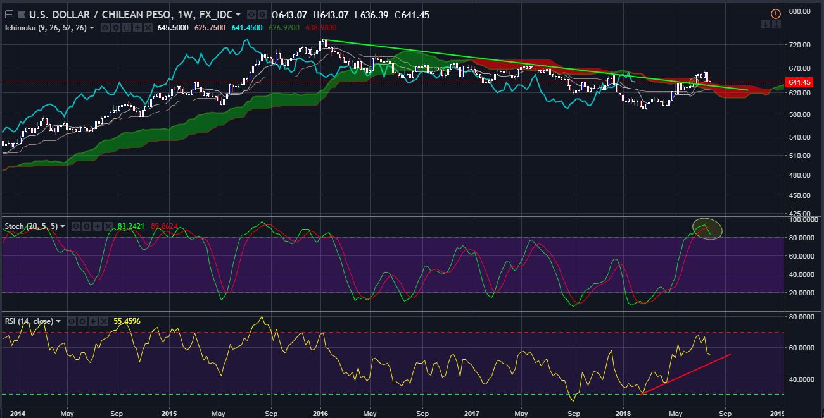
Task: Click red Ichimoku value 638.9800
Action: click(321, 28)
